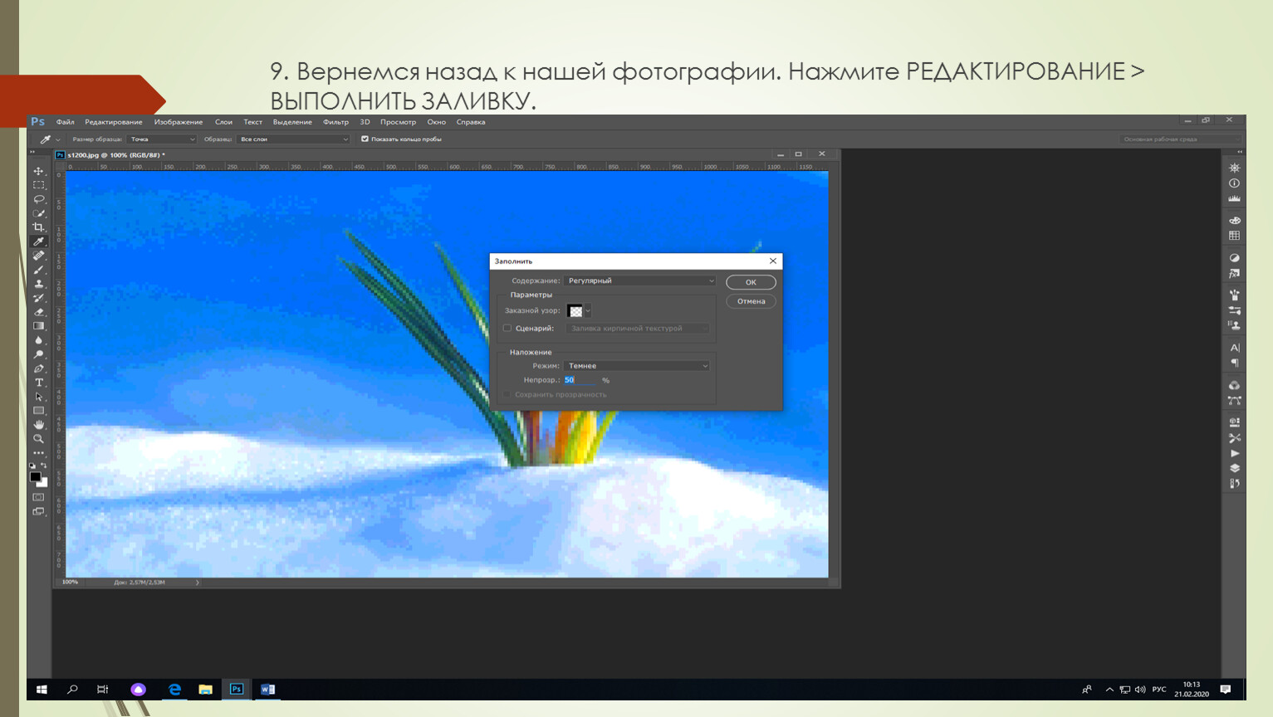The height and width of the screenshot is (717, 1273).
Task: Expand the Режим blend mode dropdown
Action: pyautogui.click(x=637, y=366)
